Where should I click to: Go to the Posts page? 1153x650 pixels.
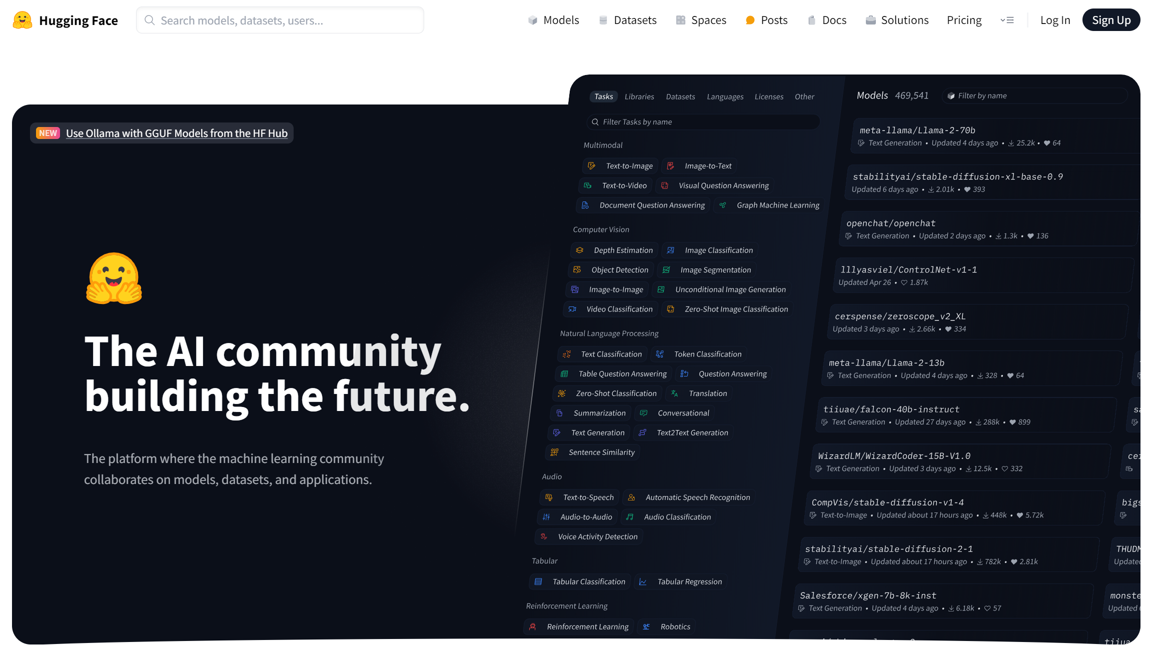(766, 20)
